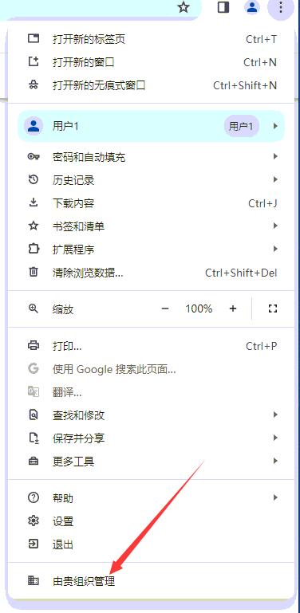Open a new incognito window (打开新的无痕式窗口)

pyautogui.click(x=151, y=85)
